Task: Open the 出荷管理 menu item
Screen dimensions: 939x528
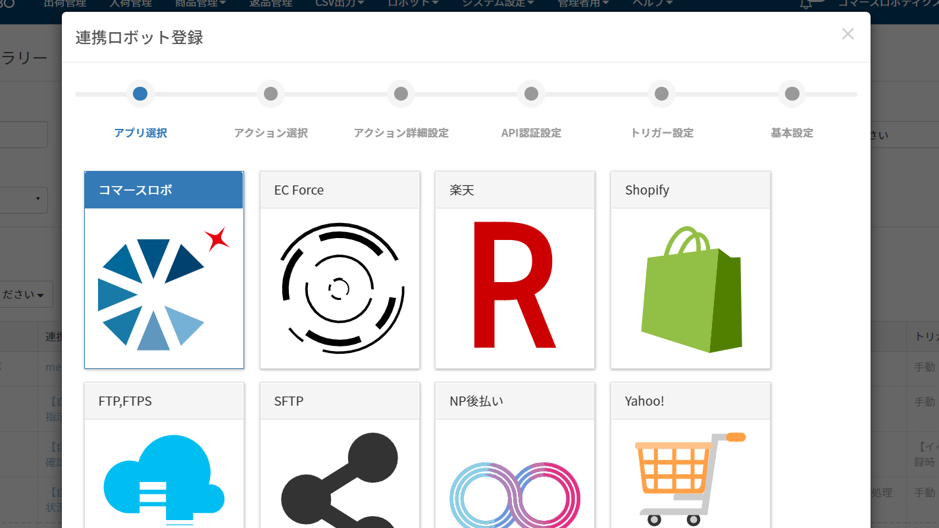Action: click(x=64, y=3)
